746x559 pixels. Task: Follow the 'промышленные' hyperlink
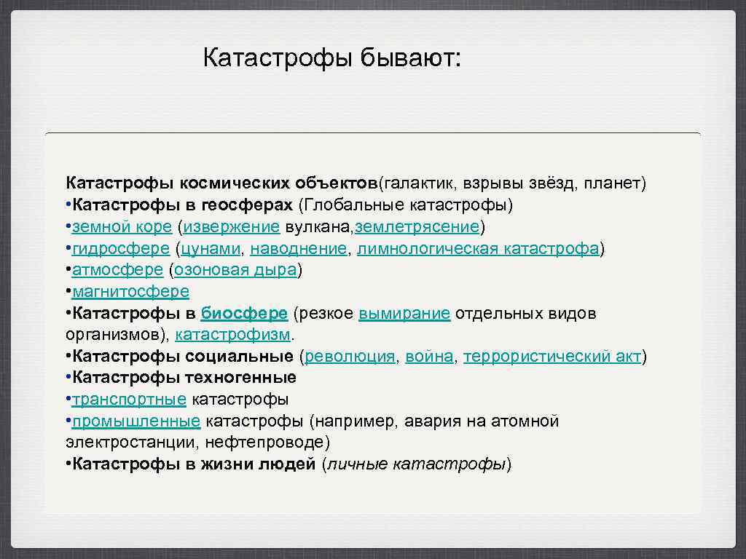click(136, 421)
